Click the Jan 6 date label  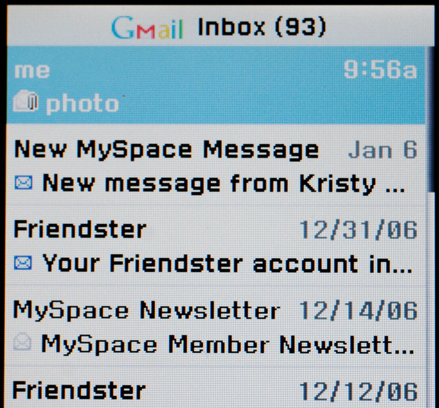(x=383, y=150)
